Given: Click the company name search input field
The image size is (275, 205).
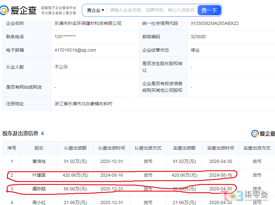Looking at the screenshot, I should pyautogui.click(x=152, y=10).
